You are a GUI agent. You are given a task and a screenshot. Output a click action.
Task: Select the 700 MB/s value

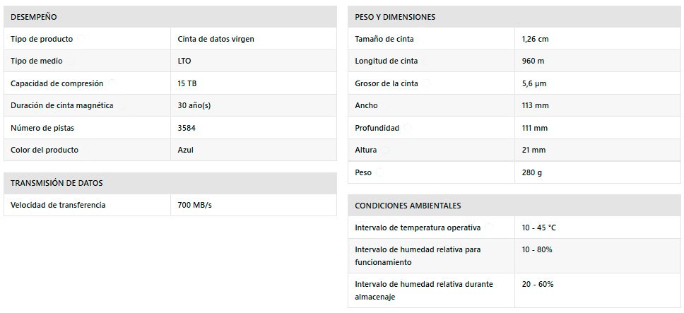click(194, 205)
